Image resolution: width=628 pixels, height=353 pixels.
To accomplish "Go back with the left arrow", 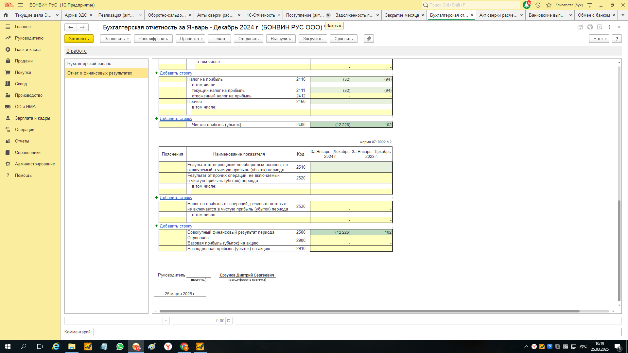I will click(x=71, y=27).
